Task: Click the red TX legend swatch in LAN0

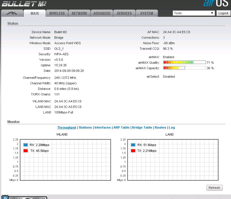Action: click(133, 151)
